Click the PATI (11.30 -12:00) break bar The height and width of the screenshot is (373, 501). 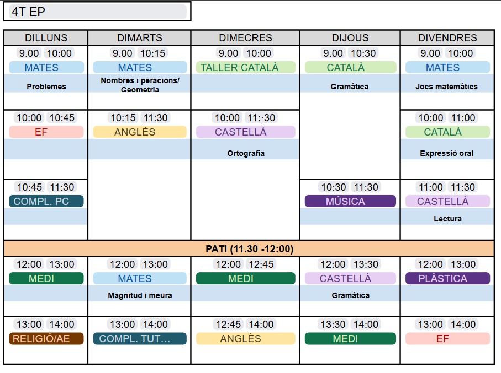[x=249, y=249]
